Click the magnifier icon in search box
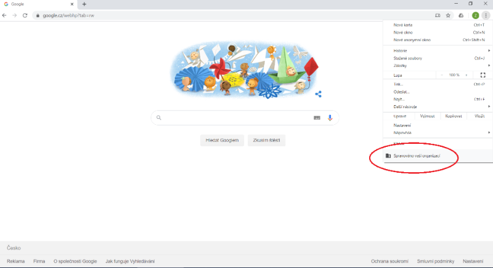 tap(159, 117)
